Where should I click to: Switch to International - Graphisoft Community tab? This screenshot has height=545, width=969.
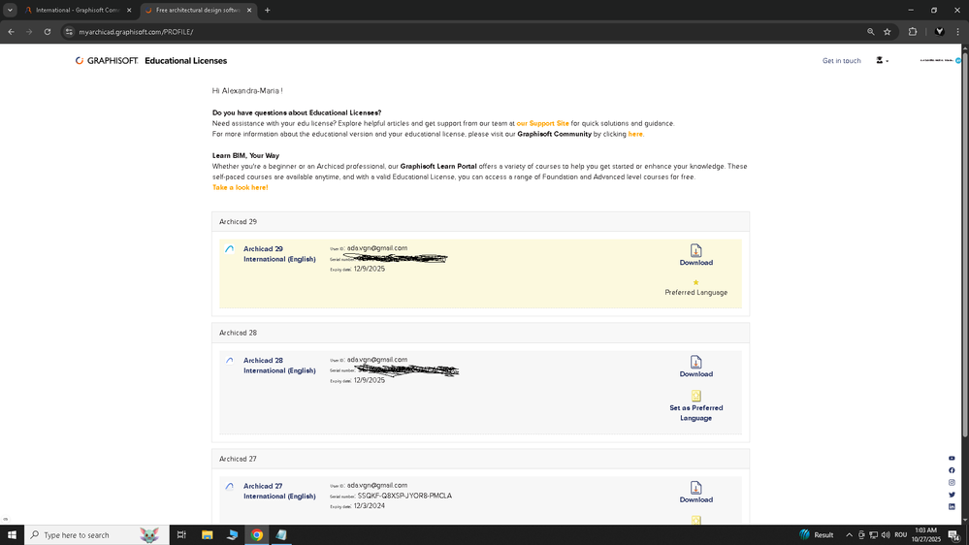click(x=77, y=10)
